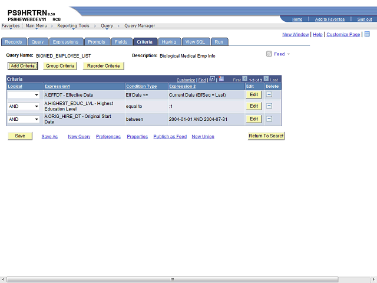The width and height of the screenshot is (377, 283).
Task: Switch to the View SQL tab
Action: click(x=195, y=42)
